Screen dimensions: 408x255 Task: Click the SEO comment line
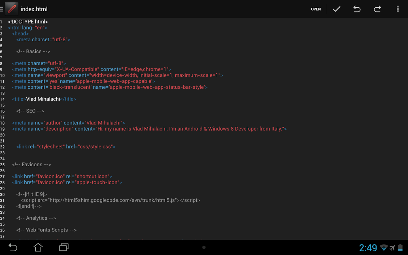click(30, 111)
